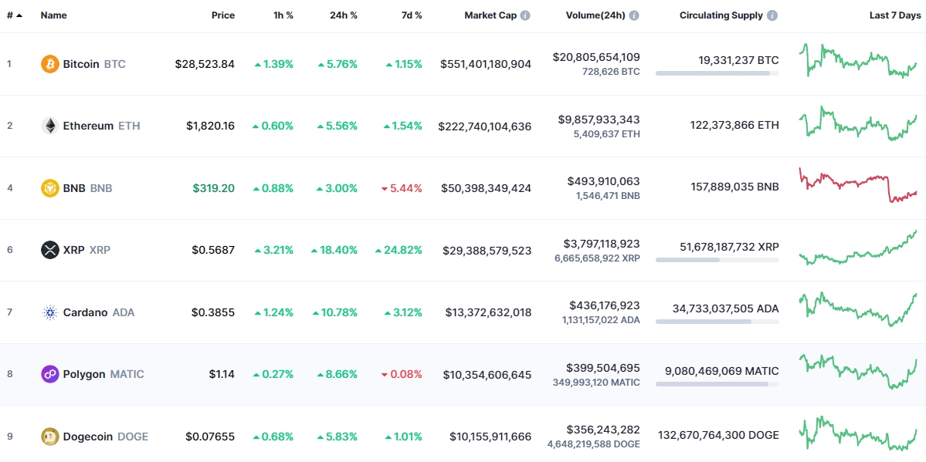Click BNB price $319.20
The height and width of the screenshot is (462, 926).
pos(214,188)
